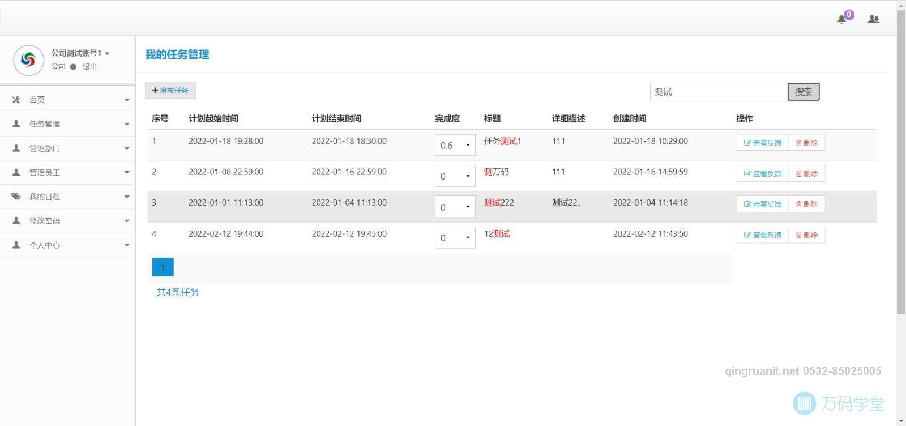The image size is (906, 426).
Task: Open the 管理员工 sidebar menu
Action: [68, 172]
